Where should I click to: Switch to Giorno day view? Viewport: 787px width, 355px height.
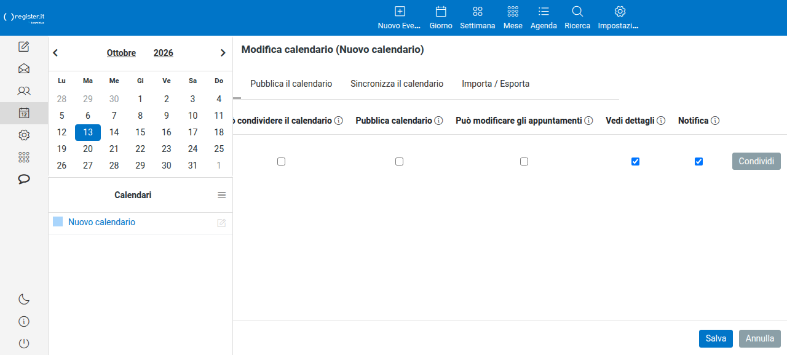tap(441, 17)
